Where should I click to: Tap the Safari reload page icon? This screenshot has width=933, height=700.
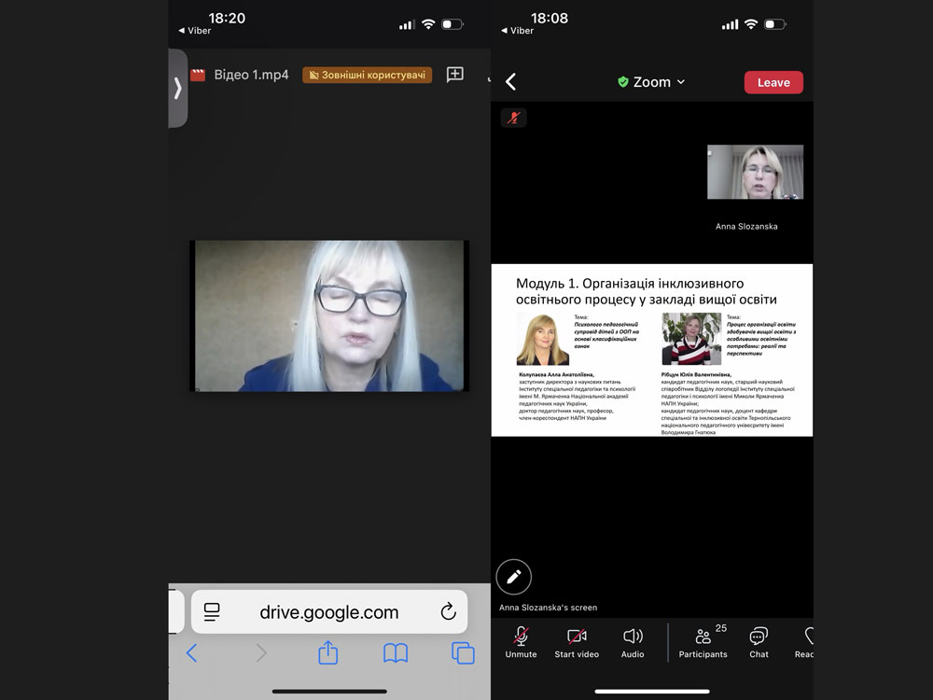(x=448, y=612)
